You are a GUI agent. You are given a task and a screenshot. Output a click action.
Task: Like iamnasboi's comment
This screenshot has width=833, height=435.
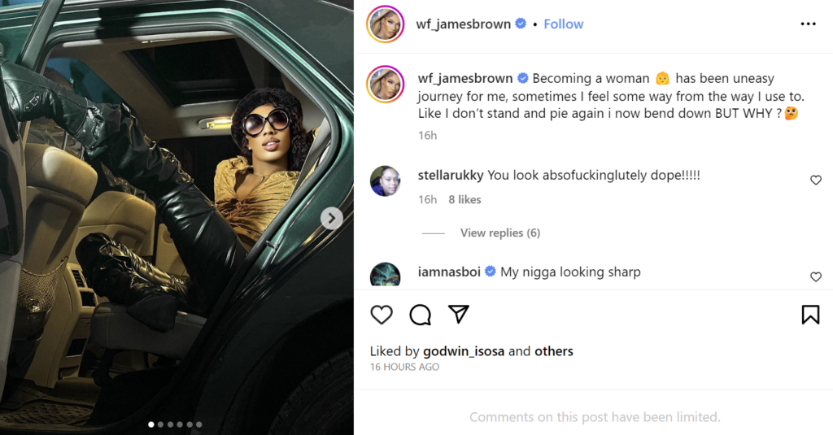816,277
